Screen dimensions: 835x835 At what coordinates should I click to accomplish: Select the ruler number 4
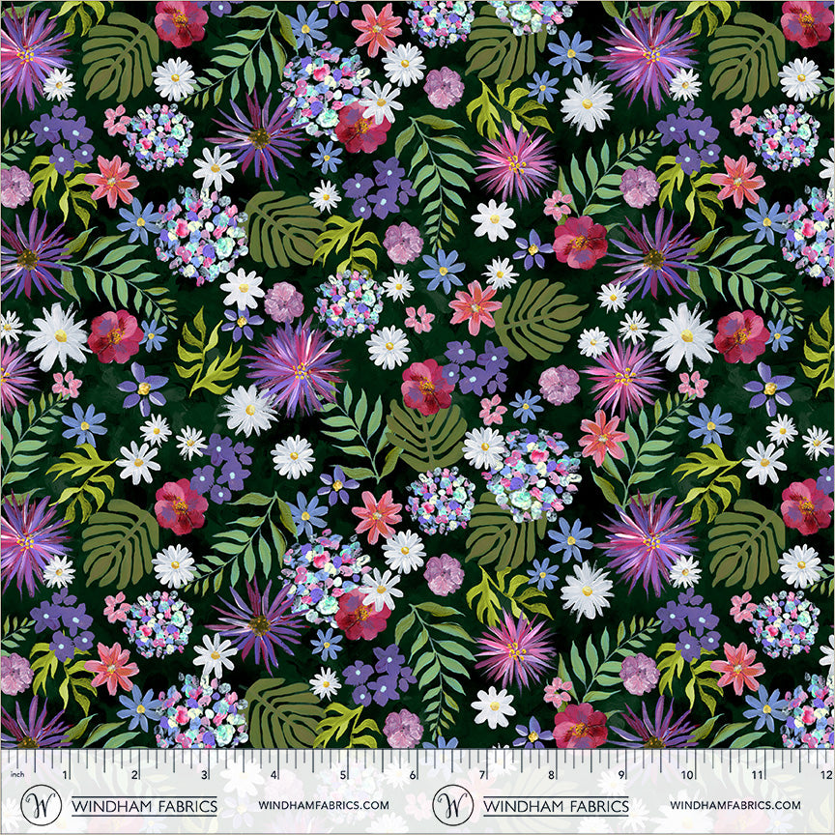(x=274, y=774)
